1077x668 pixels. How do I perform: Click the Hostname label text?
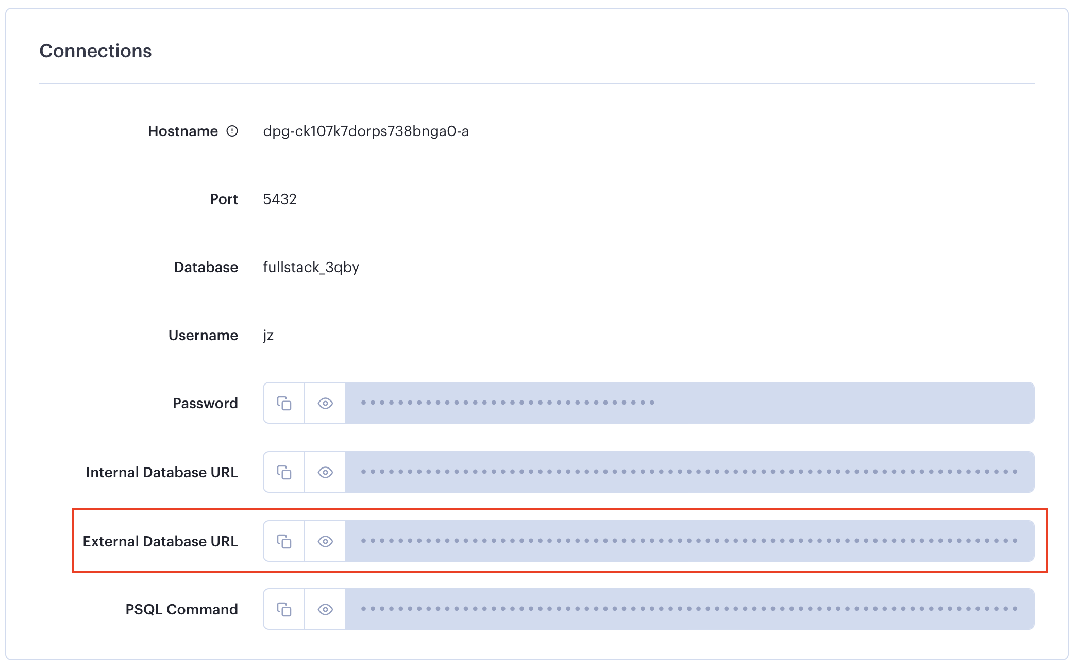[183, 130]
